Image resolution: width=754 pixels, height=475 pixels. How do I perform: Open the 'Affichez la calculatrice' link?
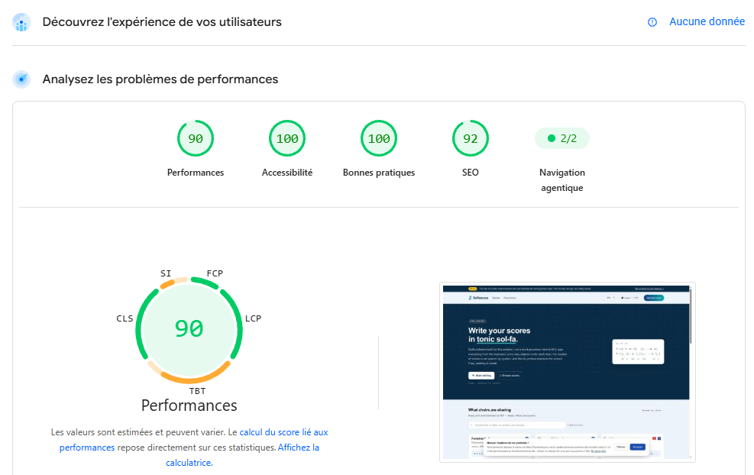tap(242, 455)
